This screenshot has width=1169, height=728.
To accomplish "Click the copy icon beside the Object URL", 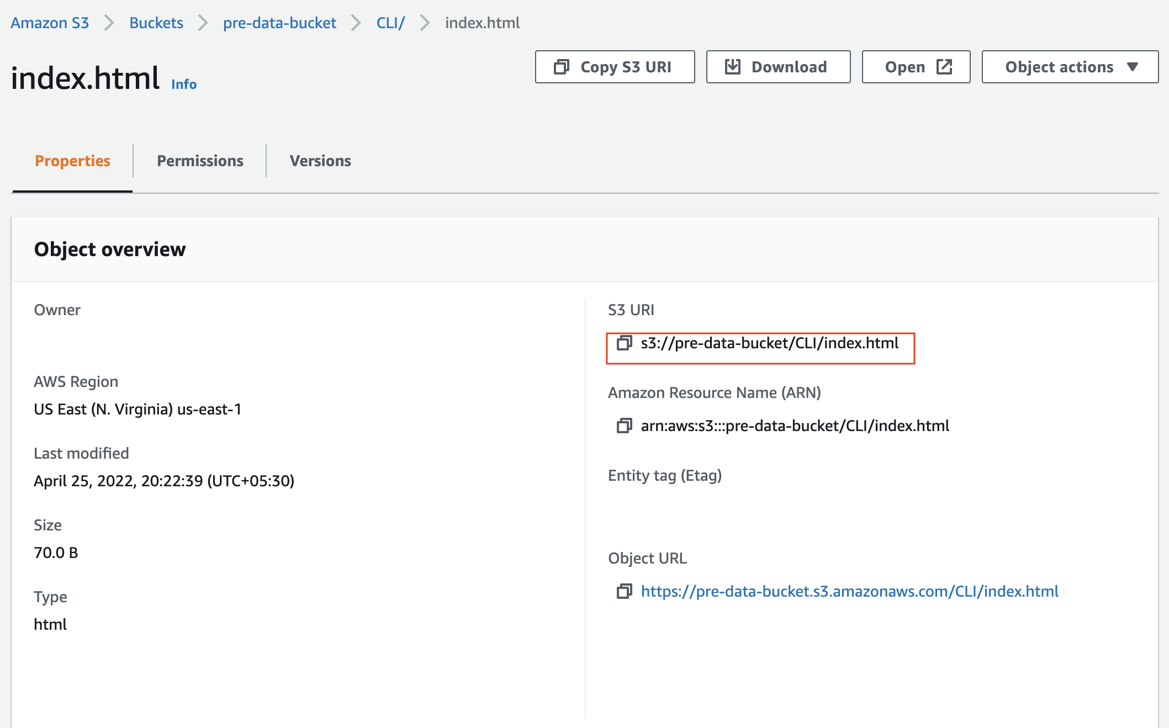I will tap(625, 591).
